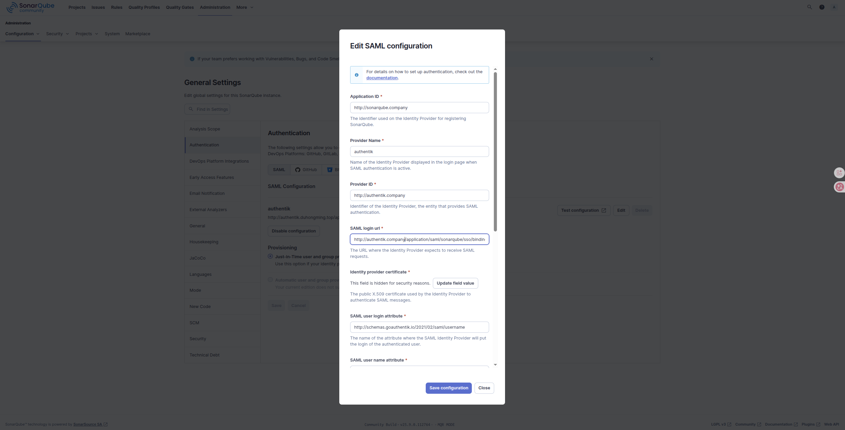Select Just-In-Time provisioning radio button
845x430 pixels.
[270, 257]
